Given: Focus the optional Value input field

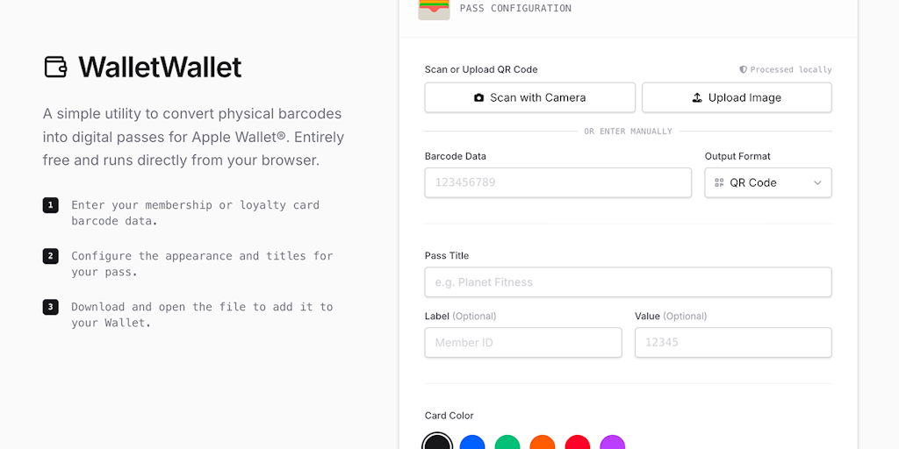Looking at the screenshot, I should [x=732, y=342].
